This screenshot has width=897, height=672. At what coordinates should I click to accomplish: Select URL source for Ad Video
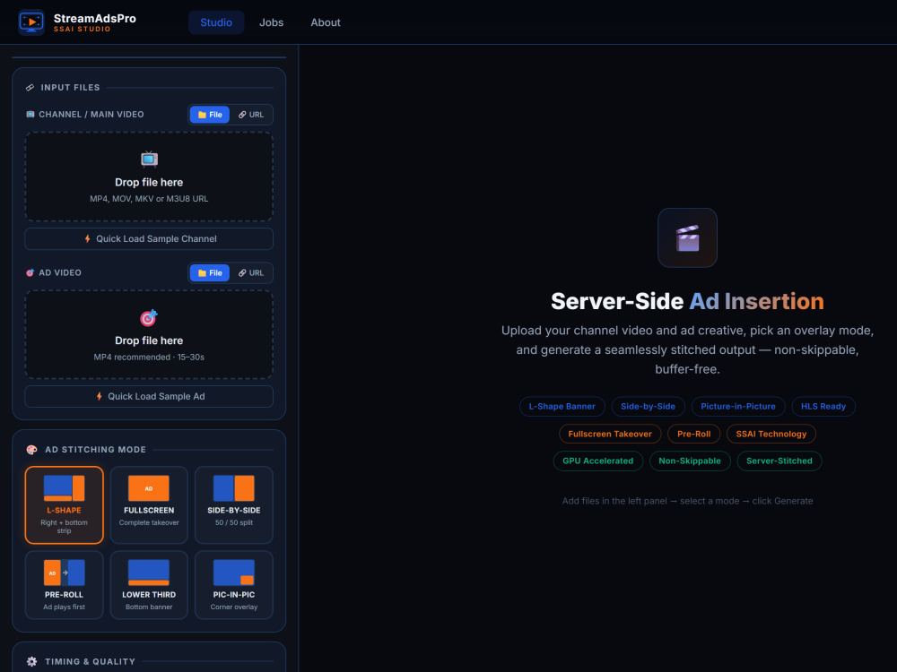(x=251, y=272)
